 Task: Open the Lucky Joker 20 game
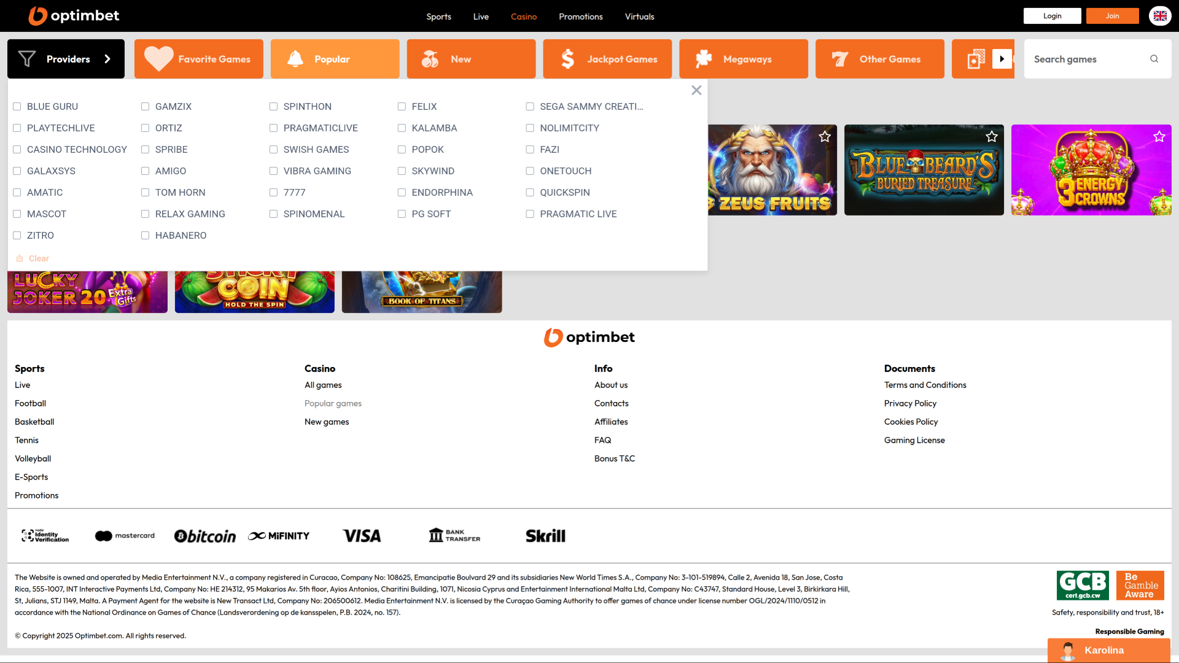click(x=87, y=292)
